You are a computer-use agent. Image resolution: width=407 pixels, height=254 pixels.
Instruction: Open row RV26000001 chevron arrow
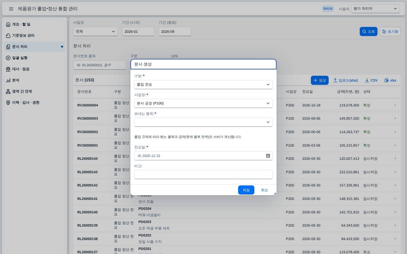(395, 145)
